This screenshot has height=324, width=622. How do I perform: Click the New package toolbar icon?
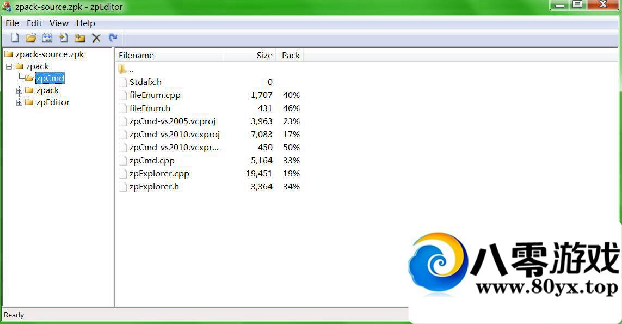tap(15, 38)
